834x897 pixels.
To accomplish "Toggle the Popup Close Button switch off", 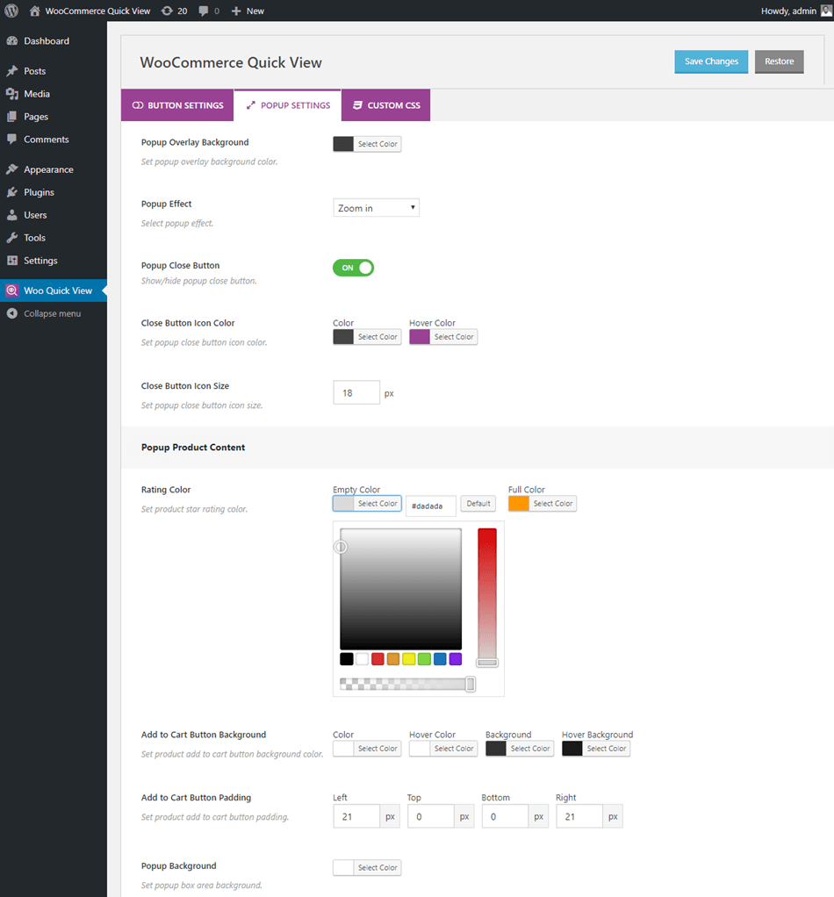I will tap(354, 268).
